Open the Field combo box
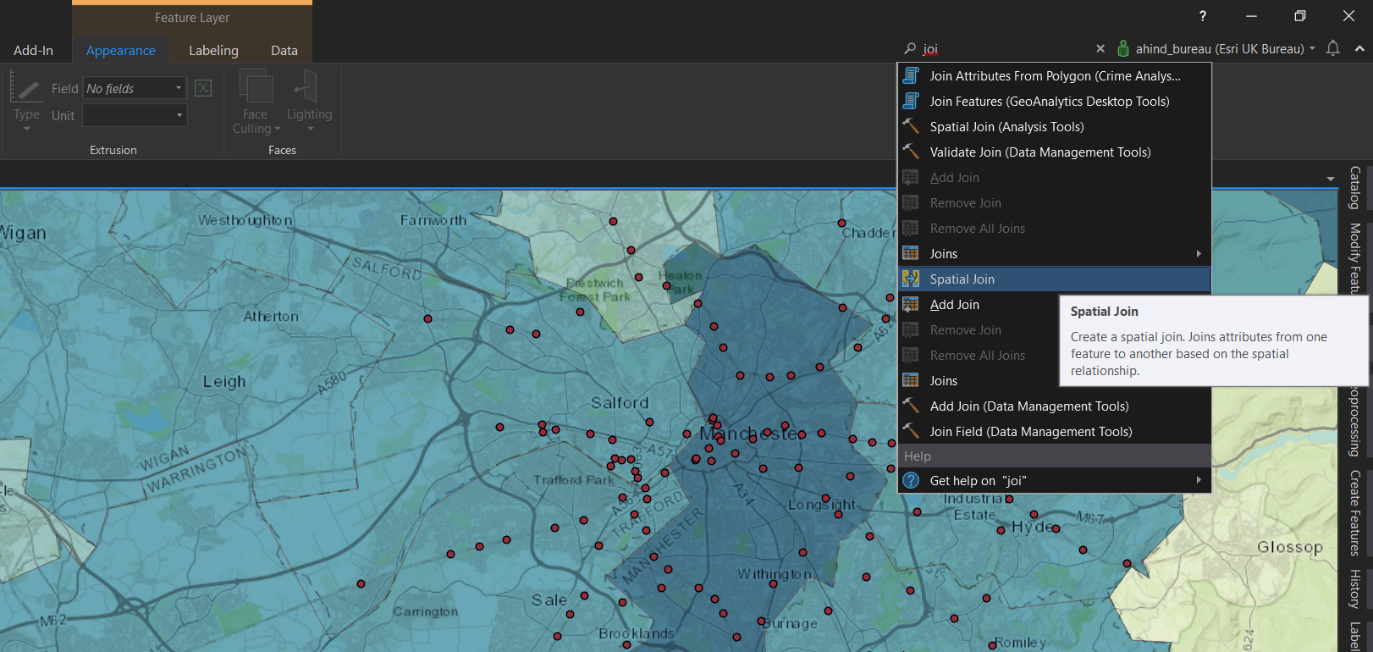Image resolution: width=1373 pixels, height=652 pixels. (135, 88)
